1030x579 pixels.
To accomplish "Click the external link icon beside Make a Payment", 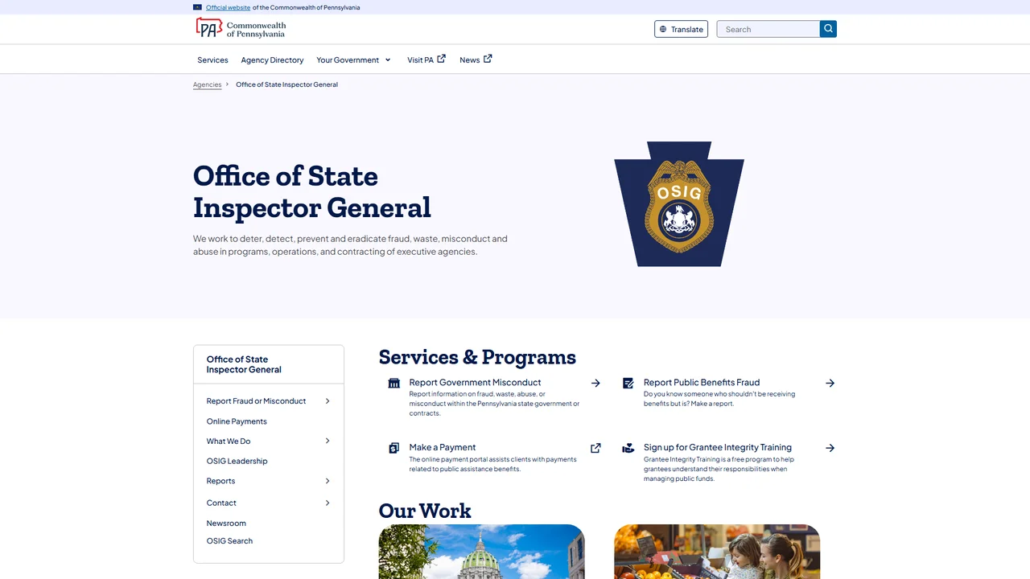I will (x=595, y=448).
